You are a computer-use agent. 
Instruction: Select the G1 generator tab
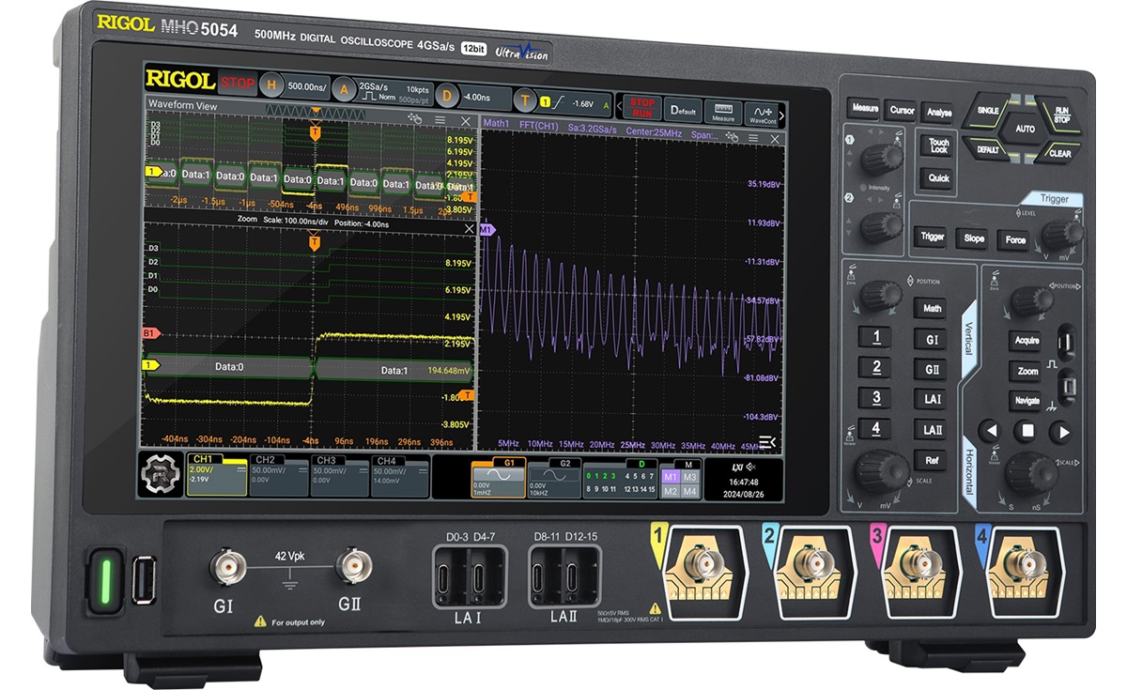(x=497, y=478)
